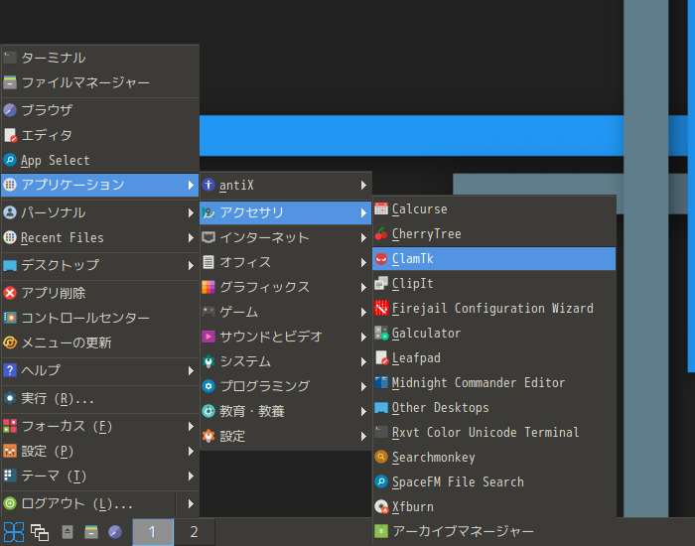The height and width of the screenshot is (546, 695).
Task: Expand the Recent Files submenu
Action: coord(100,237)
